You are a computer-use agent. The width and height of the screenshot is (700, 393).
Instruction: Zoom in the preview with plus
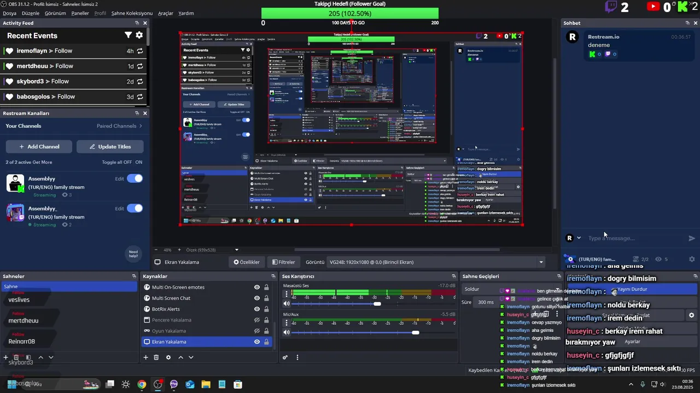179,250
